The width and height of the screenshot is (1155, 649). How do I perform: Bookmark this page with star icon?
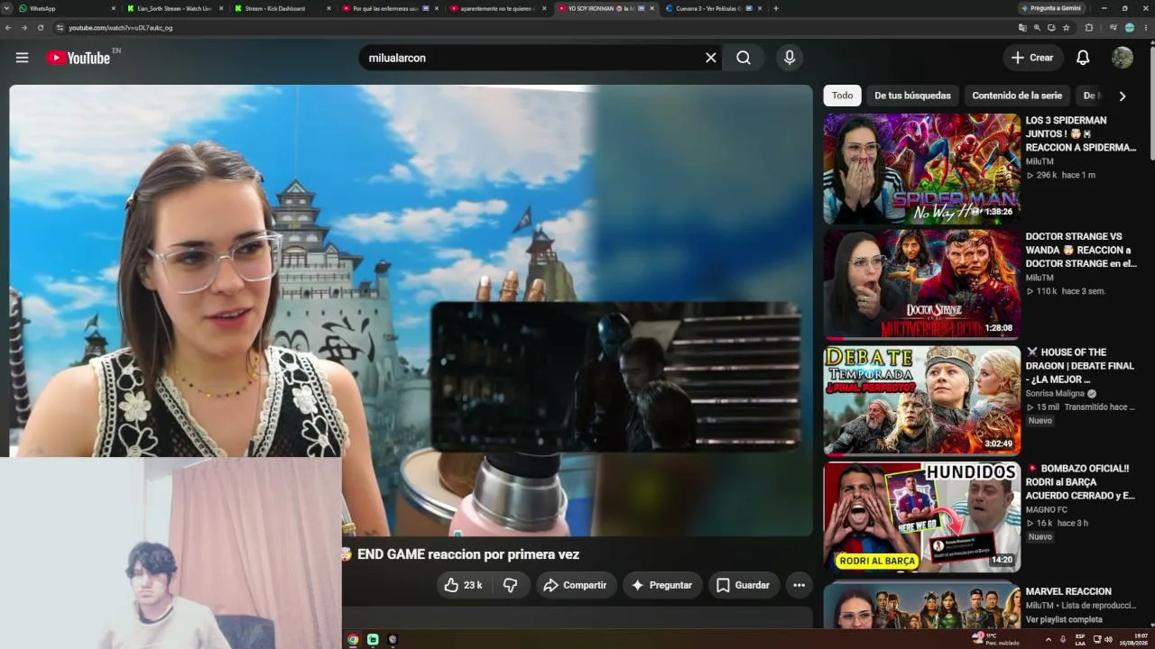[1067, 28]
